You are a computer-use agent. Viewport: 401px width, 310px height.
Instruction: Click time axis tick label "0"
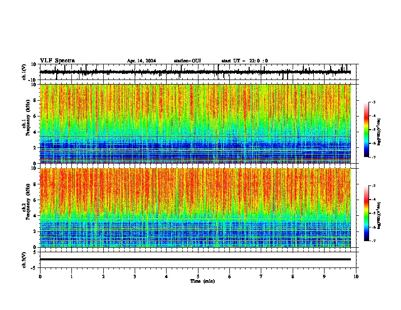(40, 277)
